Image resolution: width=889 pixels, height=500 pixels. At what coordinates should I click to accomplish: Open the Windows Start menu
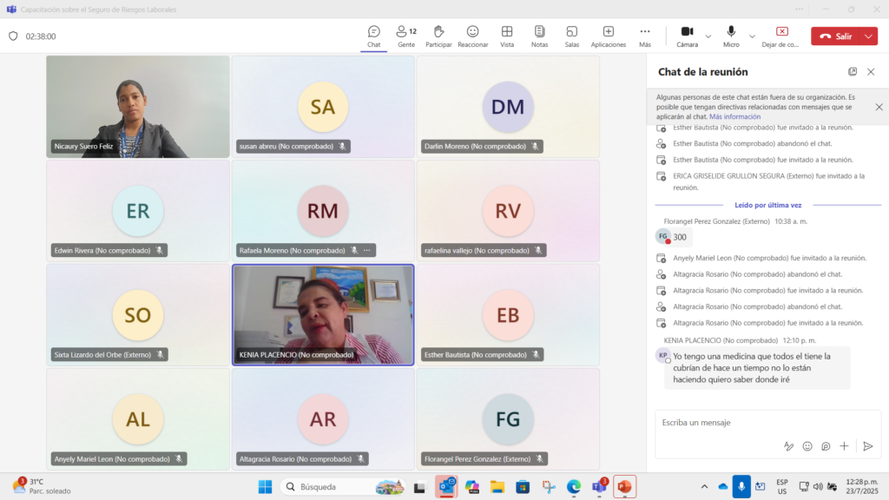click(265, 486)
